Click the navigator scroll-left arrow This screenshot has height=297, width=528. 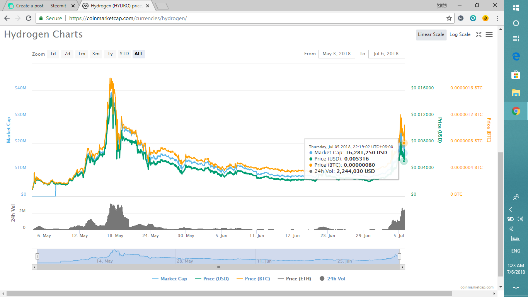click(x=34, y=267)
